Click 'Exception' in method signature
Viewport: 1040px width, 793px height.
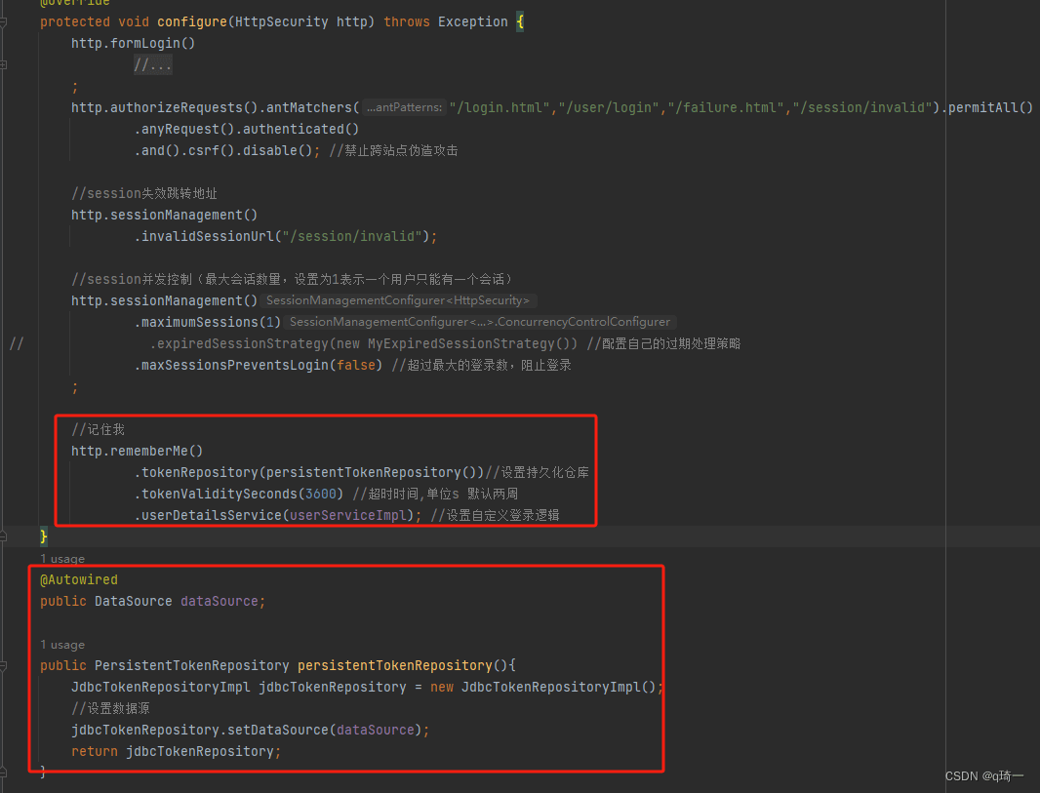click(x=473, y=21)
